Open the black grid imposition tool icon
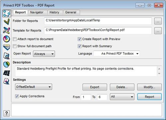The height and width of the screenshot is (120, 166). pyautogui.click(x=7, y=73)
